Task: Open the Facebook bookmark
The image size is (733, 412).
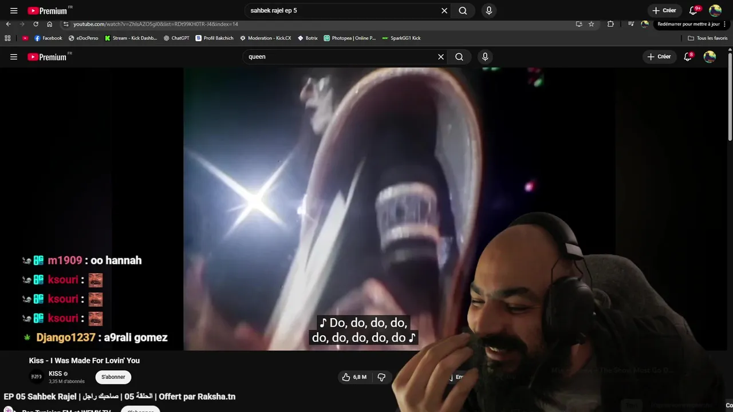Action: pyautogui.click(x=48, y=38)
